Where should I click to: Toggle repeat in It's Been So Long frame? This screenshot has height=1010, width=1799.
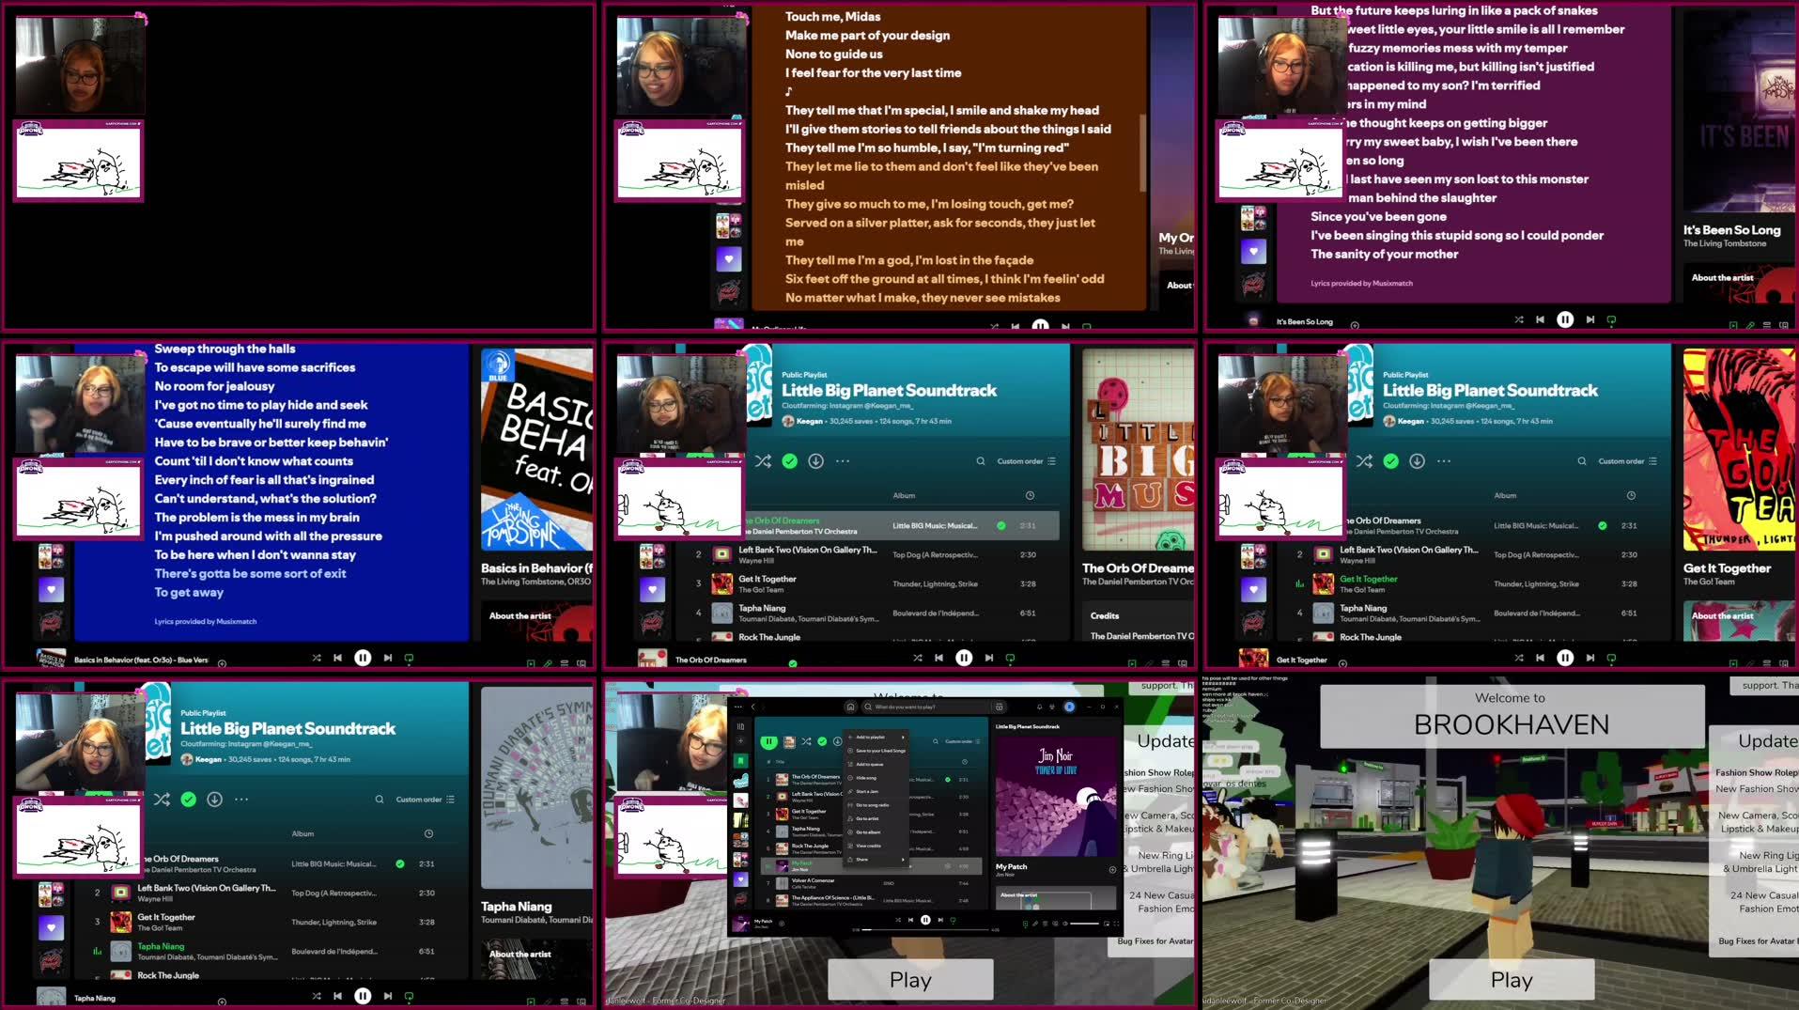click(x=1611, y=320)
